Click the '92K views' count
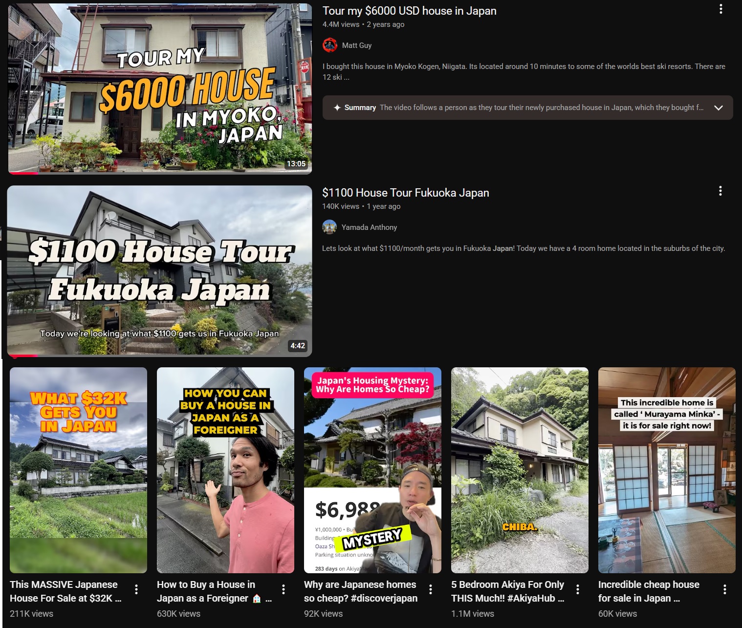The width and height of the screenshot is (742, 628). click(323, 613)
